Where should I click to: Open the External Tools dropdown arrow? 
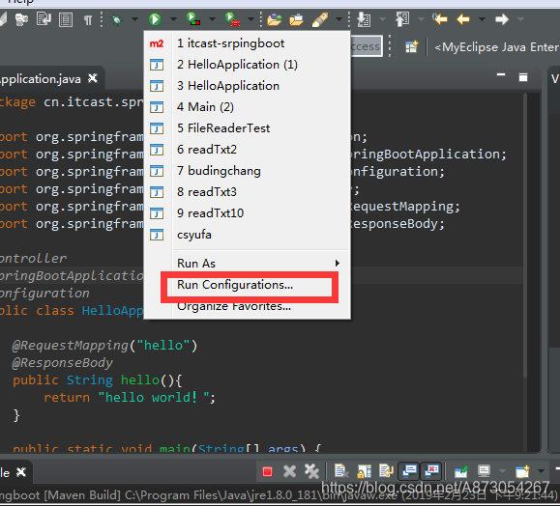coord(251,19)
